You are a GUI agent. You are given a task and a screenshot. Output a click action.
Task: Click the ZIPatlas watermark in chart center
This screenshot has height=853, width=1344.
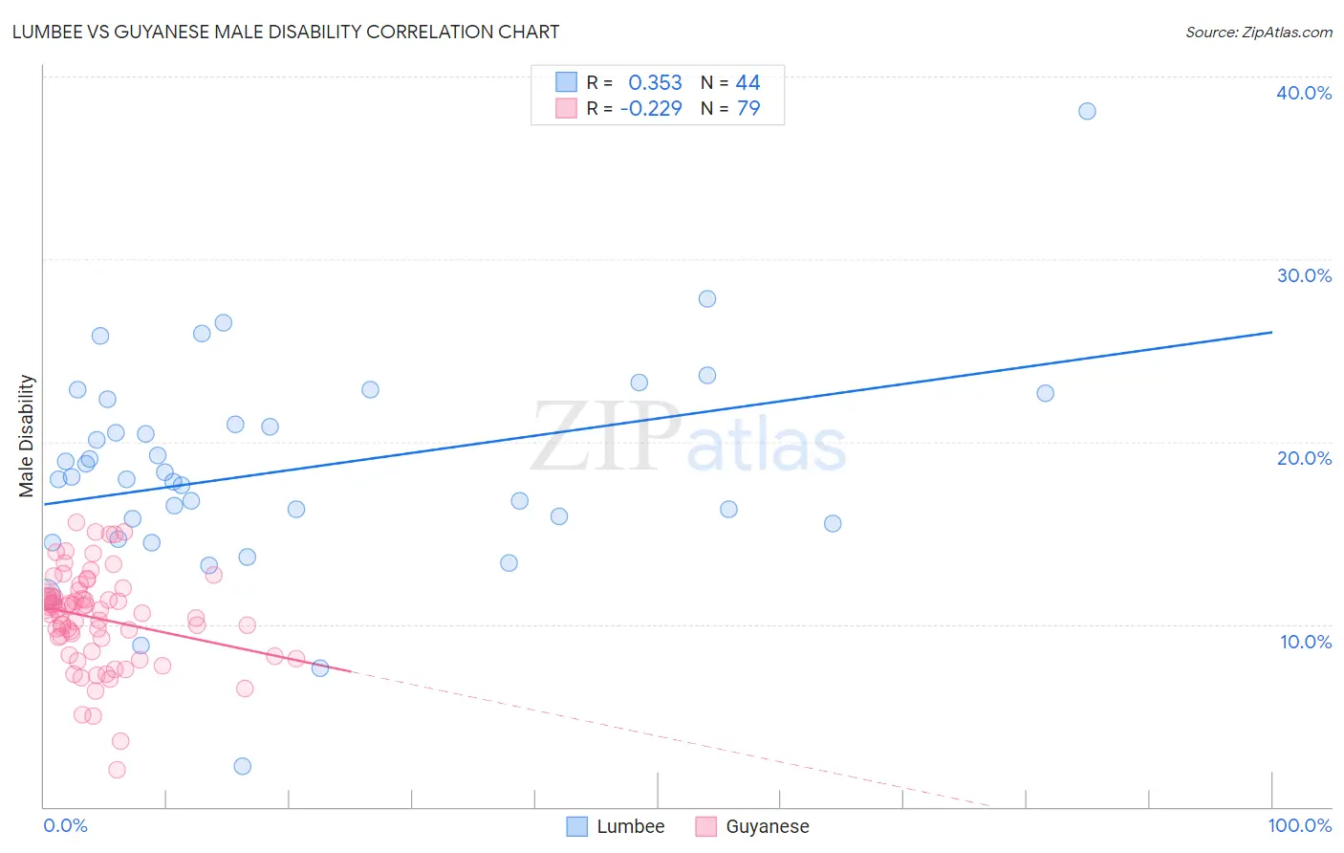tap(688, 437)
